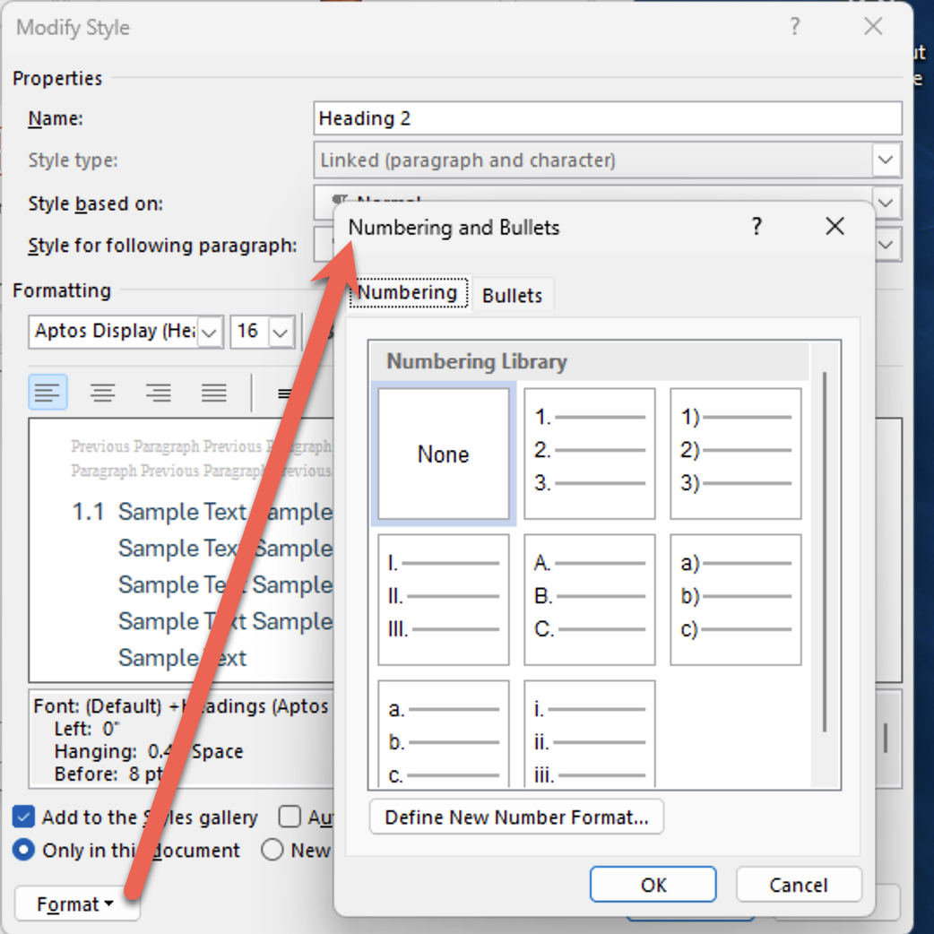Select the justify alignment icon
The width and height of the screenshot is (934, 934).
pos(213,393)
